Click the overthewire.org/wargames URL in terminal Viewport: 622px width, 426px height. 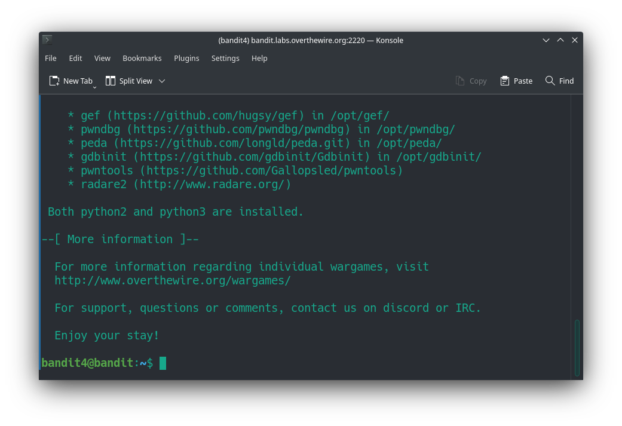point(172,280)
